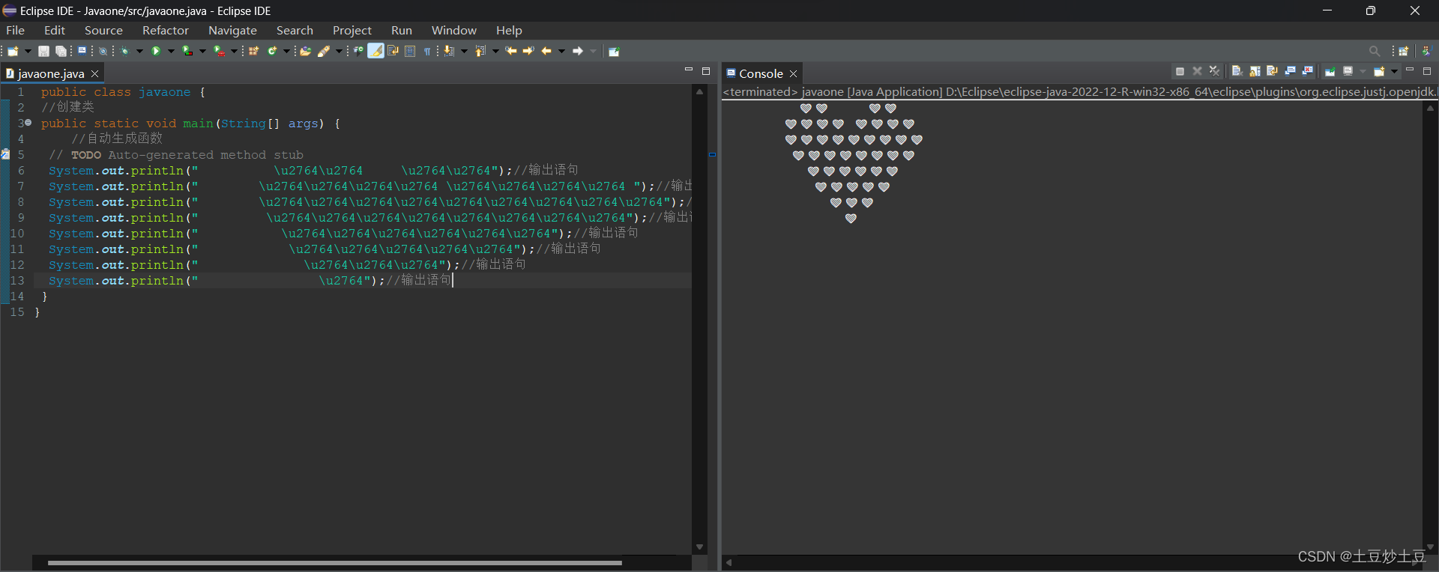
Task: Toggle show console on standard error change
Action: (x=1307, y=71)
